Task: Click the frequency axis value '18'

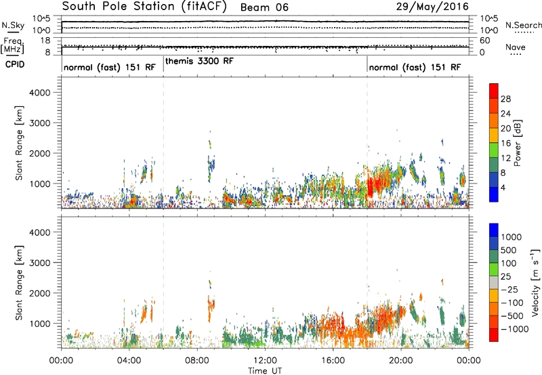Action: (45, 41)
